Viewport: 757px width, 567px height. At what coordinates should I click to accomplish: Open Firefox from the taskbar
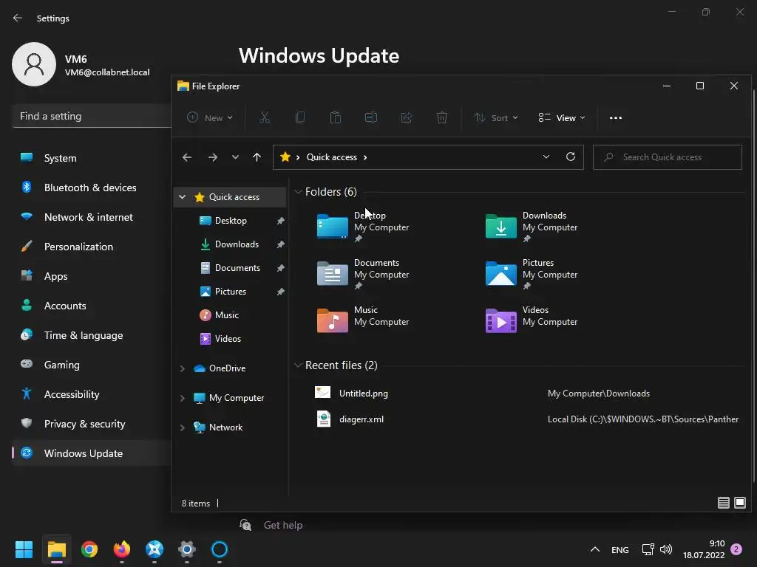[122, 549]
